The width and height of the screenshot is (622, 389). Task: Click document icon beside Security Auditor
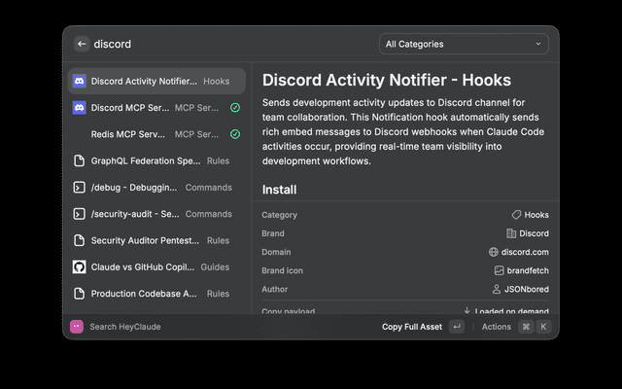pos(80,240)
